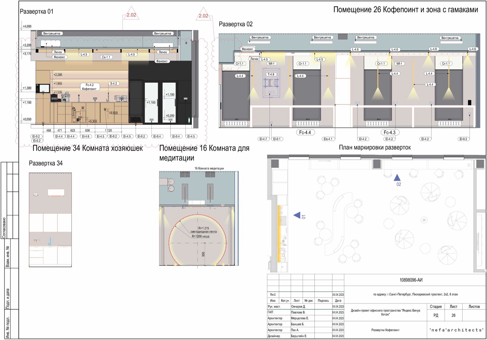Expand the Els-4.1 tag details
The height and width of the screenshot is (340, 487).
tap(328, 138)
